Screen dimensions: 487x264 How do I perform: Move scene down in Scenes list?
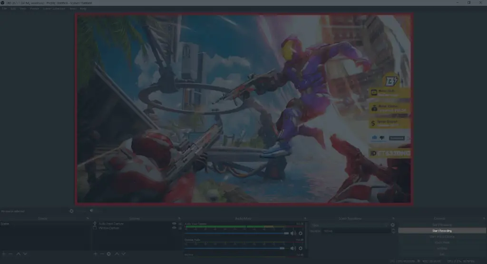25,254
